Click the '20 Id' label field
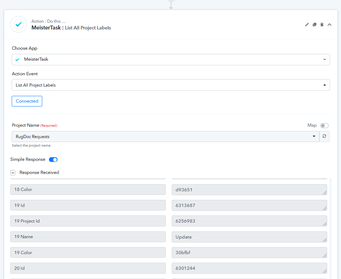This screenshot has height=279, width=341. [88, 268]
